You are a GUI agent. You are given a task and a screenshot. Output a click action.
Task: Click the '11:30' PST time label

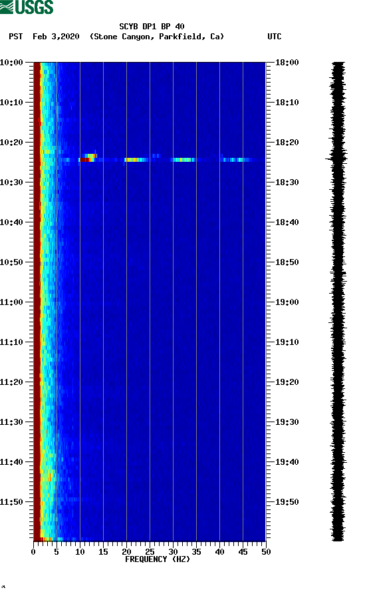[11, 422]
